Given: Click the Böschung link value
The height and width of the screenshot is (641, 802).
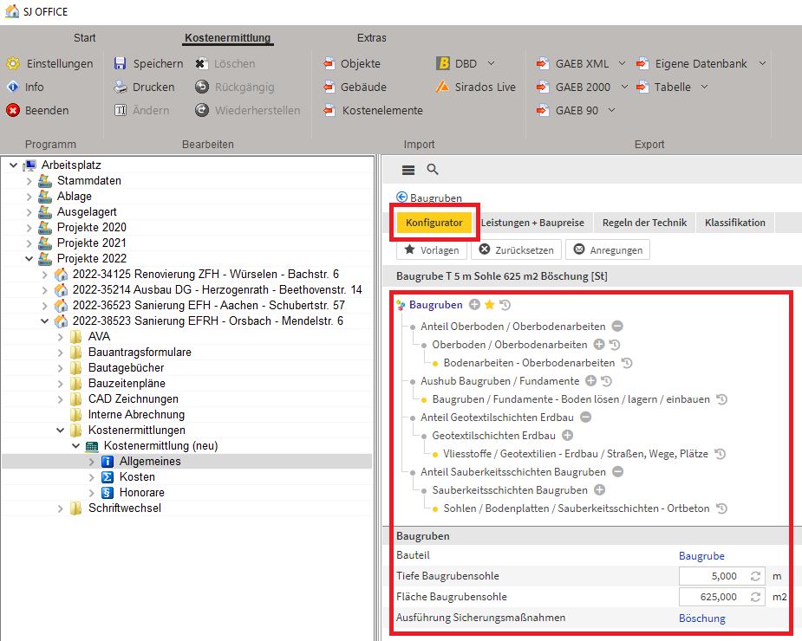Looking at the screenshot, I should [701, 618].
